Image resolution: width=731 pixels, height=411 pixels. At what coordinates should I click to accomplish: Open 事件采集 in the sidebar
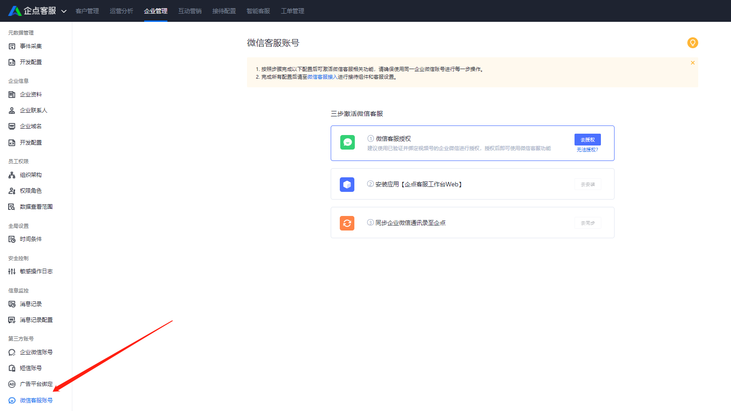(30, 46)
